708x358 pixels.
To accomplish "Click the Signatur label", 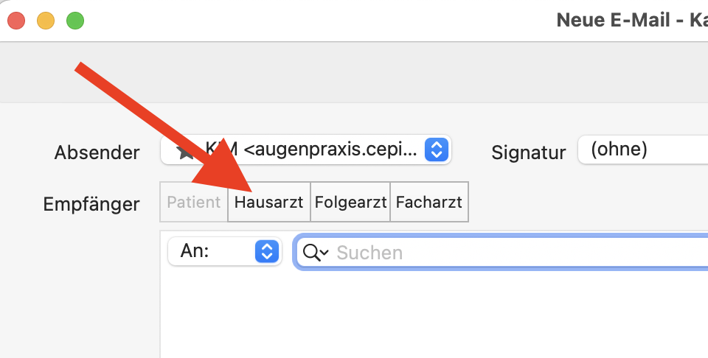I will point(528,152).
